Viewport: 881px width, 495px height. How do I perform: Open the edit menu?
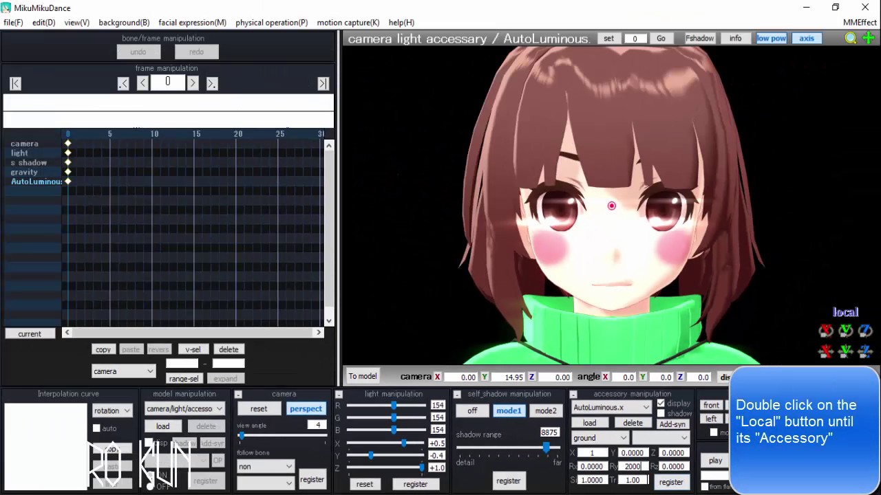pos(43,23)
